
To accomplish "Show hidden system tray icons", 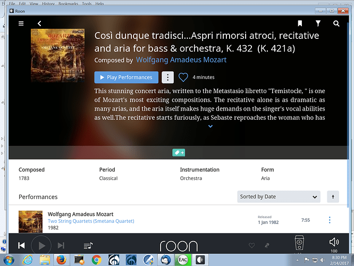I will [x=298, y=260].
